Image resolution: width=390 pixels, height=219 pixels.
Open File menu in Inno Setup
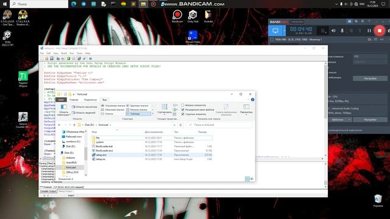[x=42, y=54]
